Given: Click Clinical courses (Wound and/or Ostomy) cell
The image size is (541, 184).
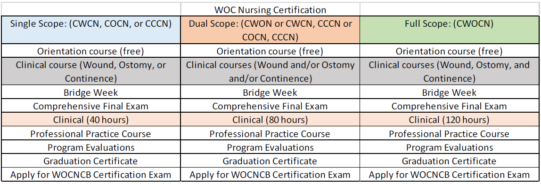Looking at the screenshot, I should [270, 71].
